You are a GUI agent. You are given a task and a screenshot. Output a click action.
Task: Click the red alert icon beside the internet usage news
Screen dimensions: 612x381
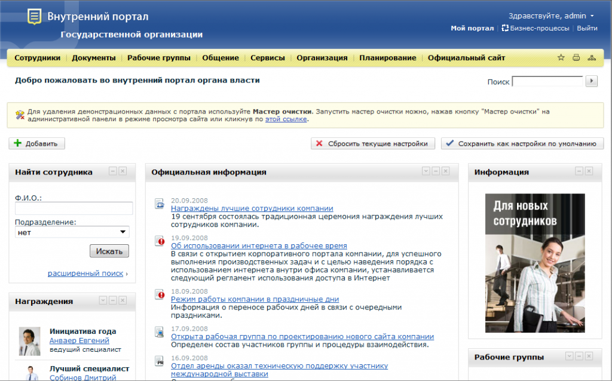pyautogui.click(x=160, y=241)
